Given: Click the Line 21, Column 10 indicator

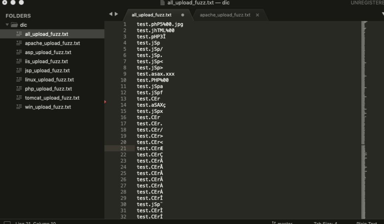Looking at the screenshot, I should click(x=36, y=223).
